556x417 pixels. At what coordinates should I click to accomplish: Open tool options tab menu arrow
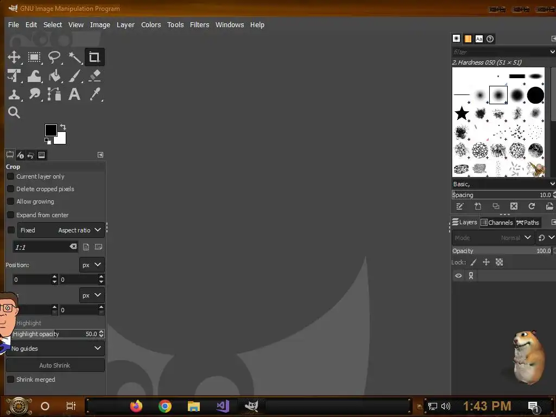click(100, 155)
